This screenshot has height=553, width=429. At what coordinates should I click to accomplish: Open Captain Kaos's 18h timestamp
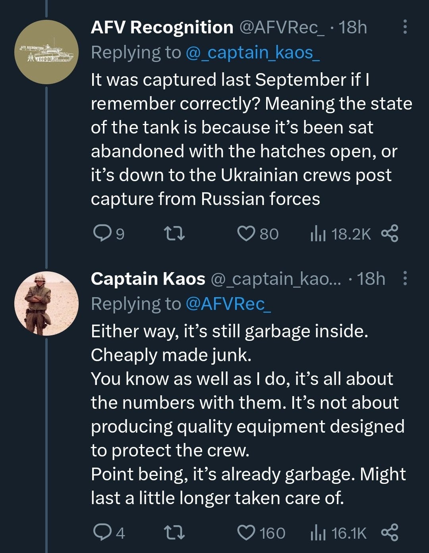pyautogui.click(x=371, y=279)
